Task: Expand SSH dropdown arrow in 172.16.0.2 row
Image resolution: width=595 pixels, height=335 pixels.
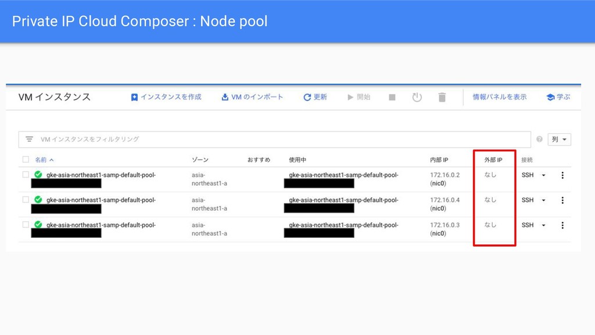Action: pyautogui.click(x=543, y=175)
